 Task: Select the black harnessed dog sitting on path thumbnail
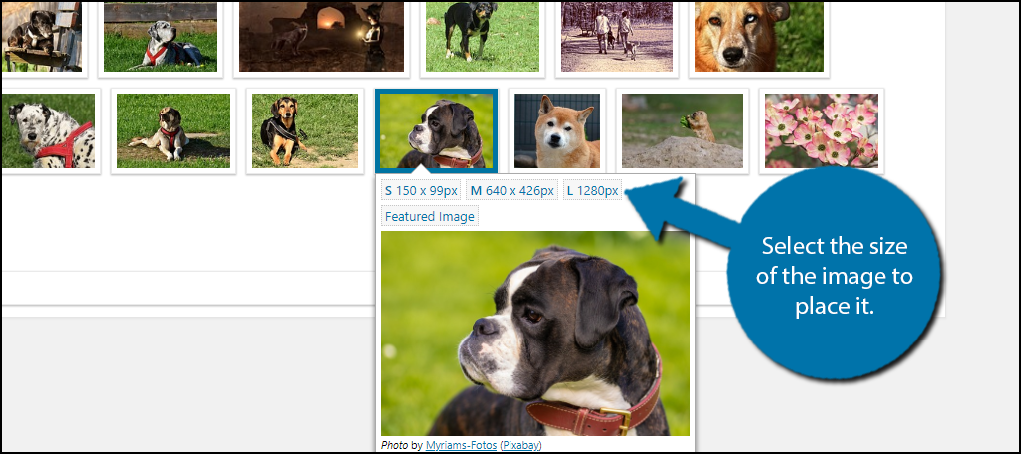[x=304, y=130]
